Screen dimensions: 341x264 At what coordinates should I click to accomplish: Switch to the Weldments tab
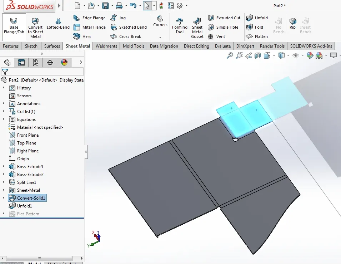[x=105, y=46]
